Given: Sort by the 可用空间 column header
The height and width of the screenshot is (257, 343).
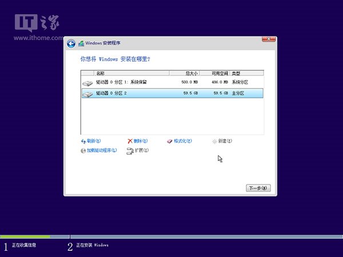Looking at the screenshot, I should click(218, 73).
